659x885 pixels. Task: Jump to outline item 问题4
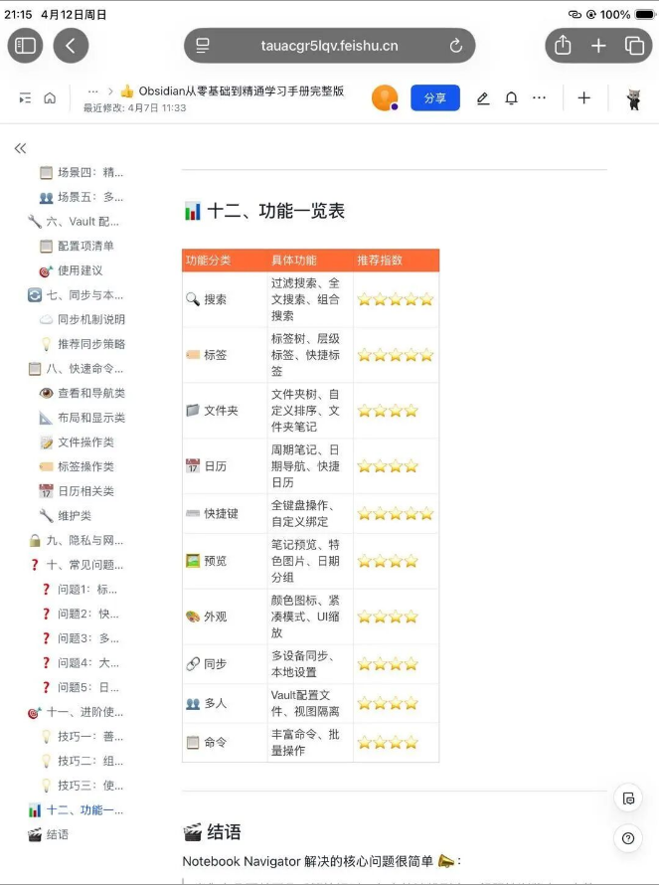point(79,662)
